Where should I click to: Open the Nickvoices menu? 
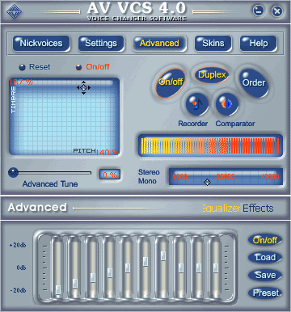(x=41, y=44)
